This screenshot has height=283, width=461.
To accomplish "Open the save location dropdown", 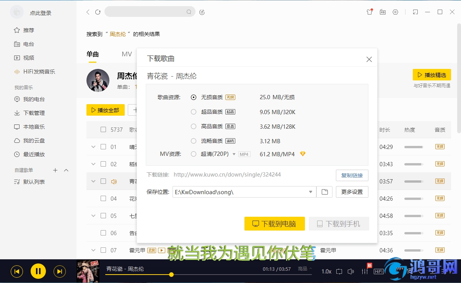I will point(311,192).
